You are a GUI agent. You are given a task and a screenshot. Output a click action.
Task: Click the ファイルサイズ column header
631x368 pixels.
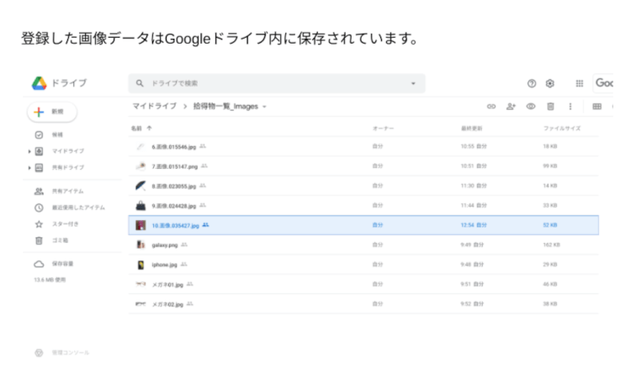562,129
